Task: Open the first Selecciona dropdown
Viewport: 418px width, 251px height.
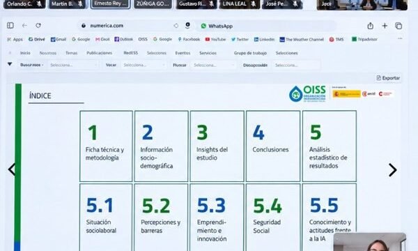Action: pyautogui.click(x=73, y=65)
